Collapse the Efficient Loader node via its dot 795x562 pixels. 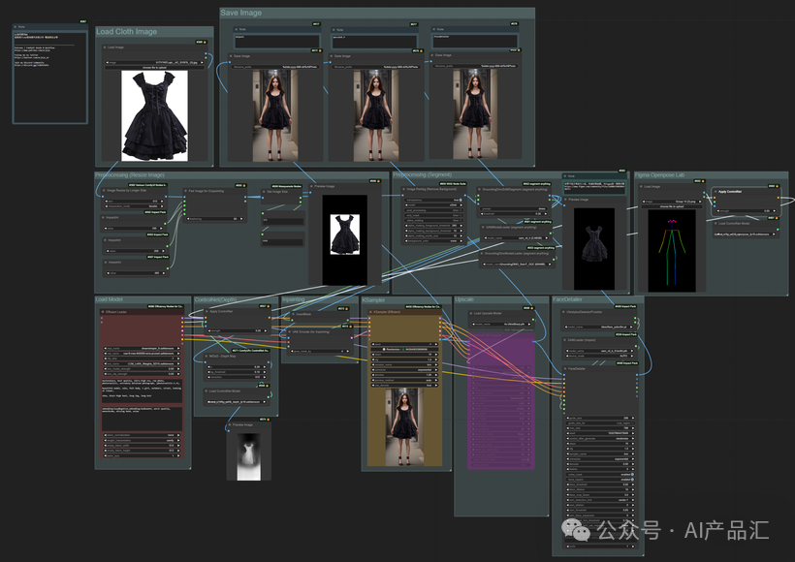click(x=102, y=312)
